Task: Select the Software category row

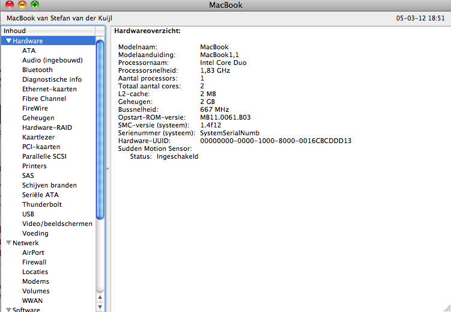Action: (x=48, y=310)
